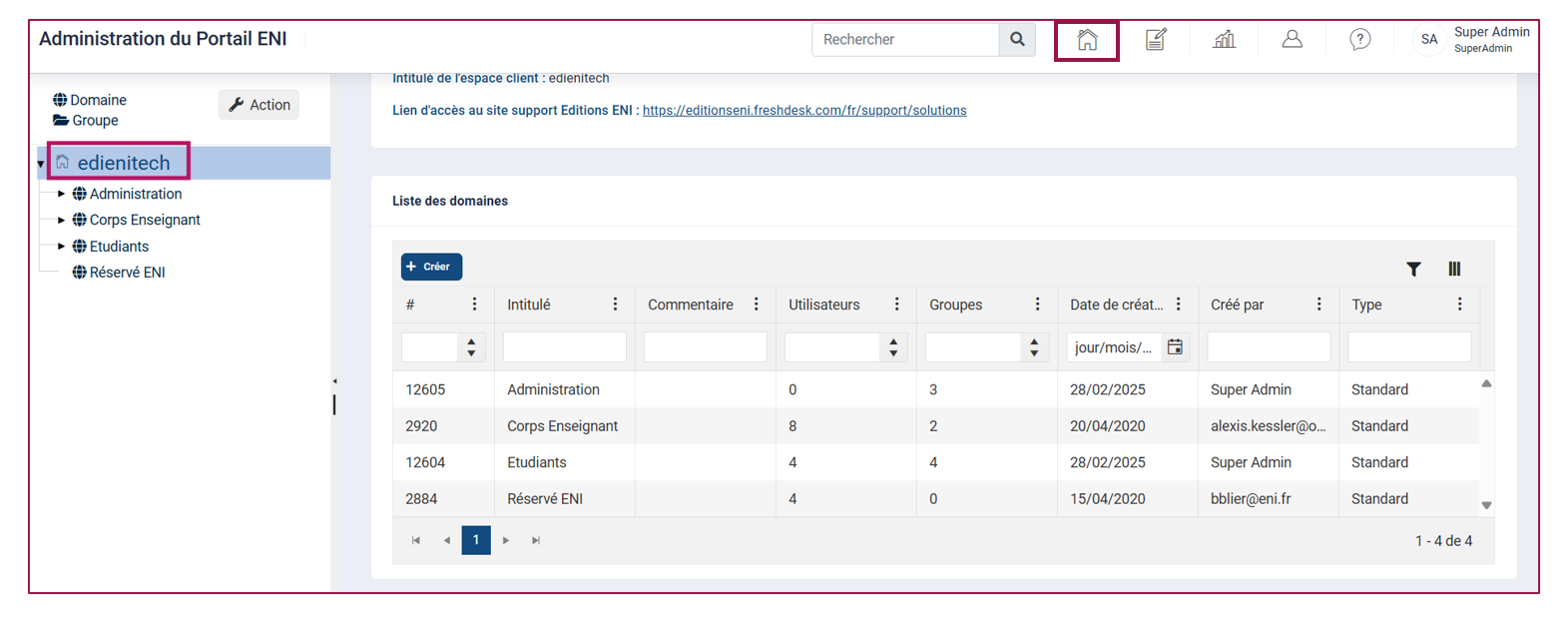The image size is (1560, 617).
Task: Open the Super Admin account menu
Action: pos(1491,40)
